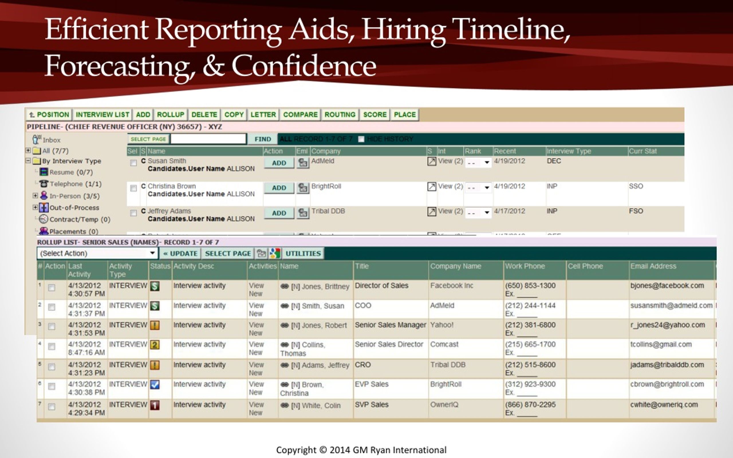Screen dimensions: 733x458
Task: Open Christina Brown's record arrow icon
Action: click(x=431, y=186)
